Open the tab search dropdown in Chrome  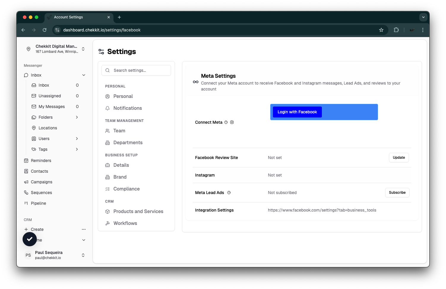coord(423,17)
